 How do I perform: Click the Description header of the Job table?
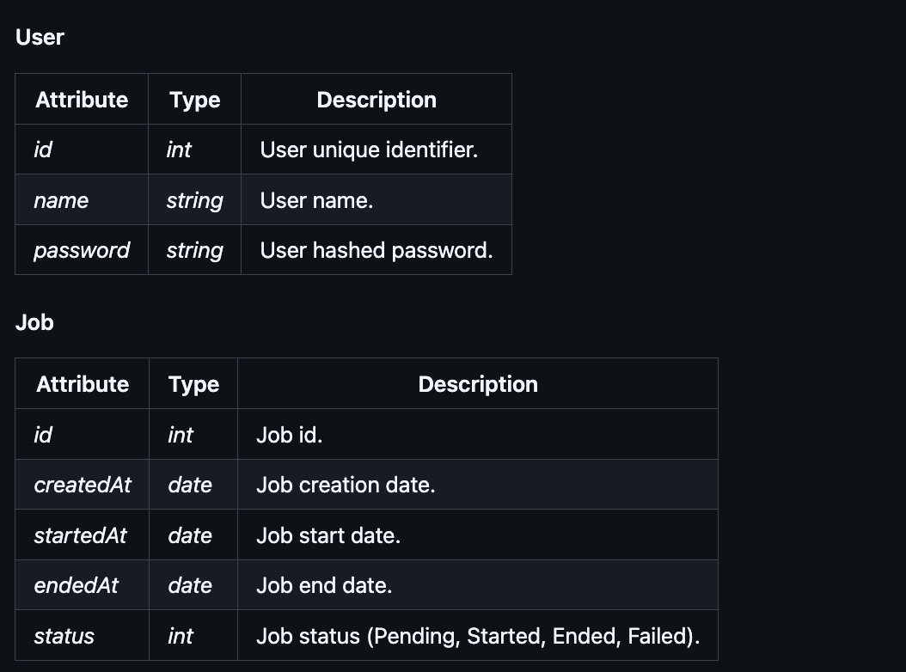pos(478,384)
